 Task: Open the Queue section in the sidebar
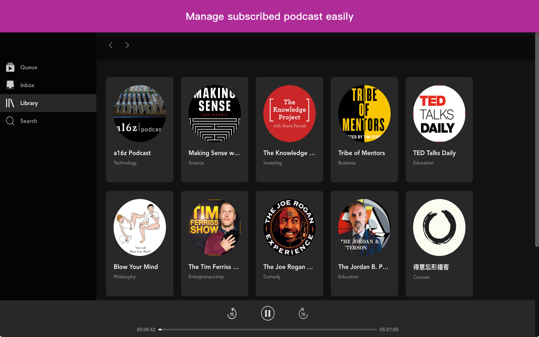[x=29, y=67]
